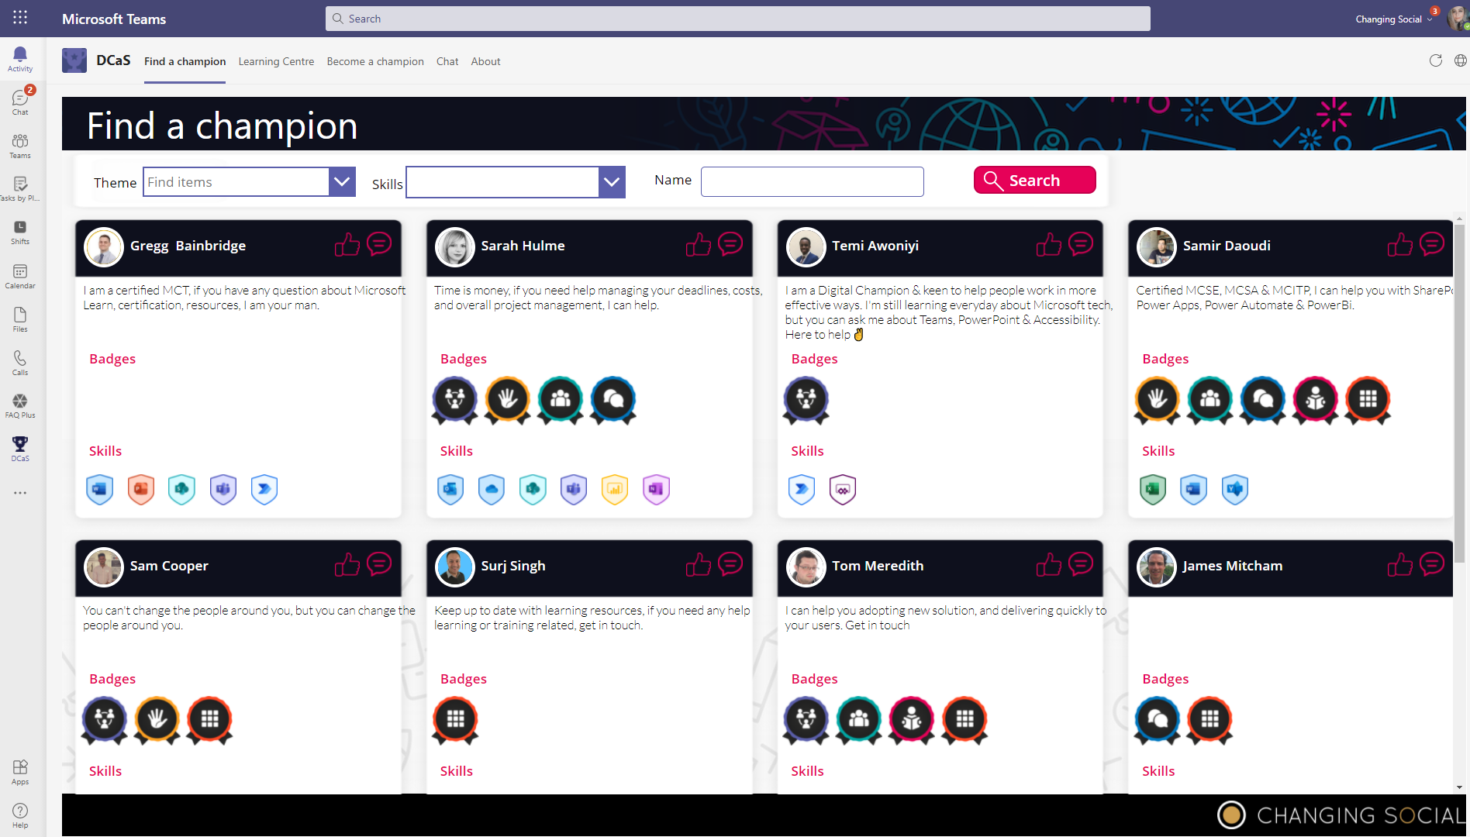Expand the Theme dropdown arrow
Image resolution: width=1470 pixels, height=837 pixels.
[342, 182]
